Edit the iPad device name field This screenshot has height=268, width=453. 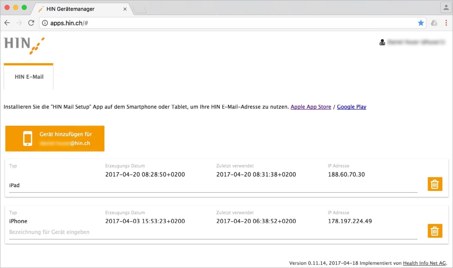[x=213, y=186]
